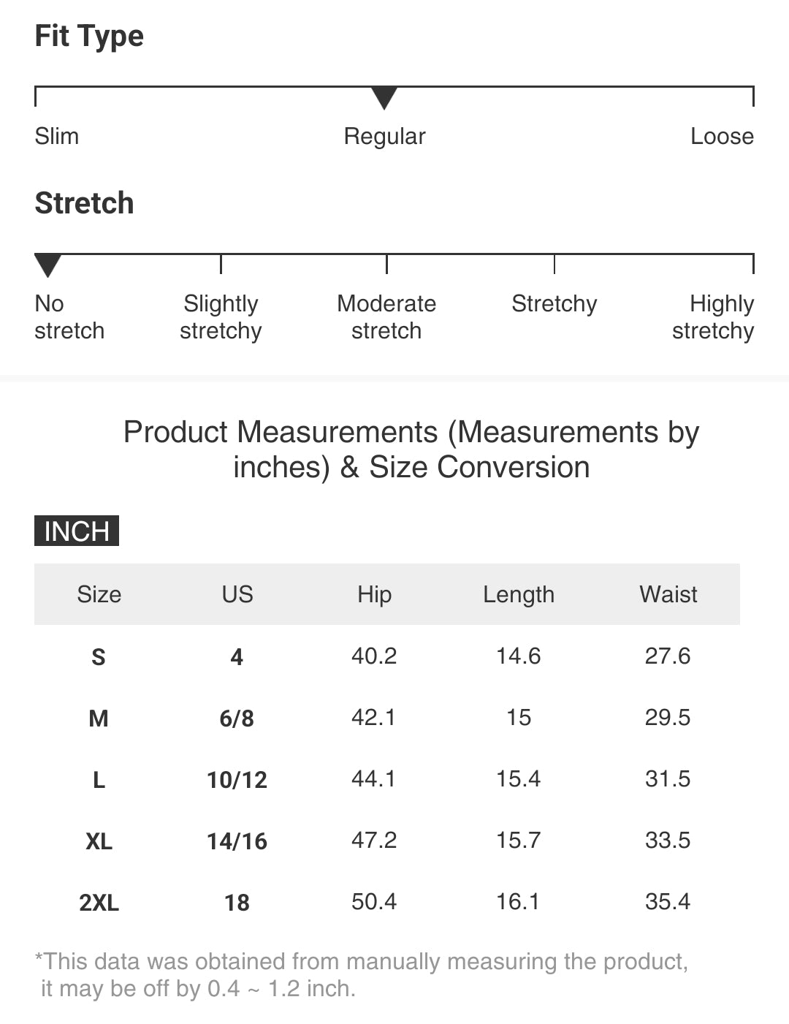Viewport: 789px width, 1024px height.
Task: Click US size 10/12 cell
Action: tap(237, 780)
